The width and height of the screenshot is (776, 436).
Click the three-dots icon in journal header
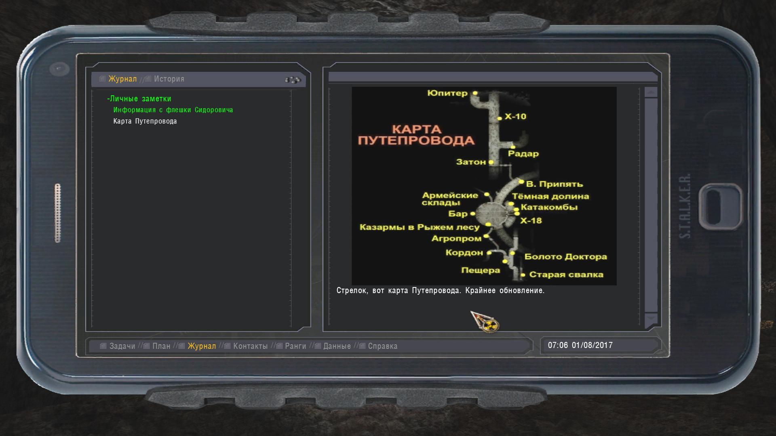click(x=293, y=80)
